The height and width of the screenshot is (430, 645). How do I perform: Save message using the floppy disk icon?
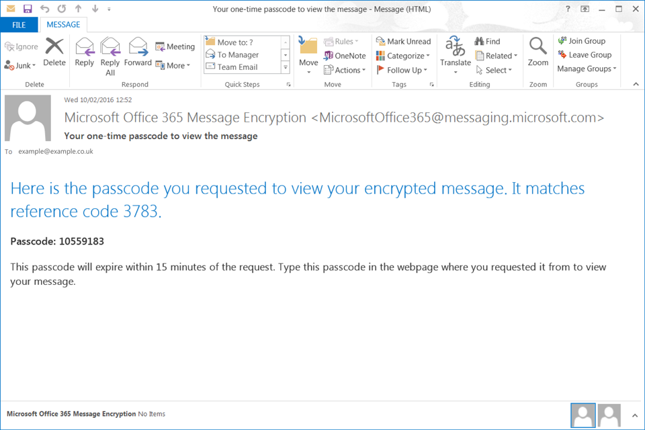tap(28, 9)
